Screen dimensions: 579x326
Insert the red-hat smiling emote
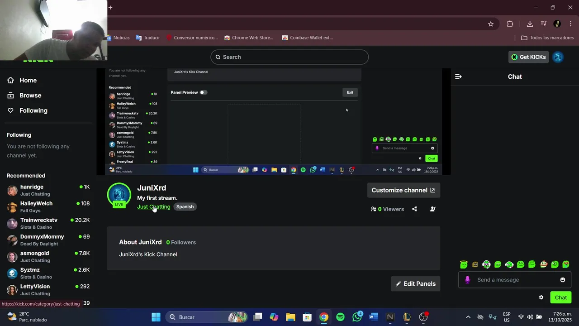coord(544,264)
